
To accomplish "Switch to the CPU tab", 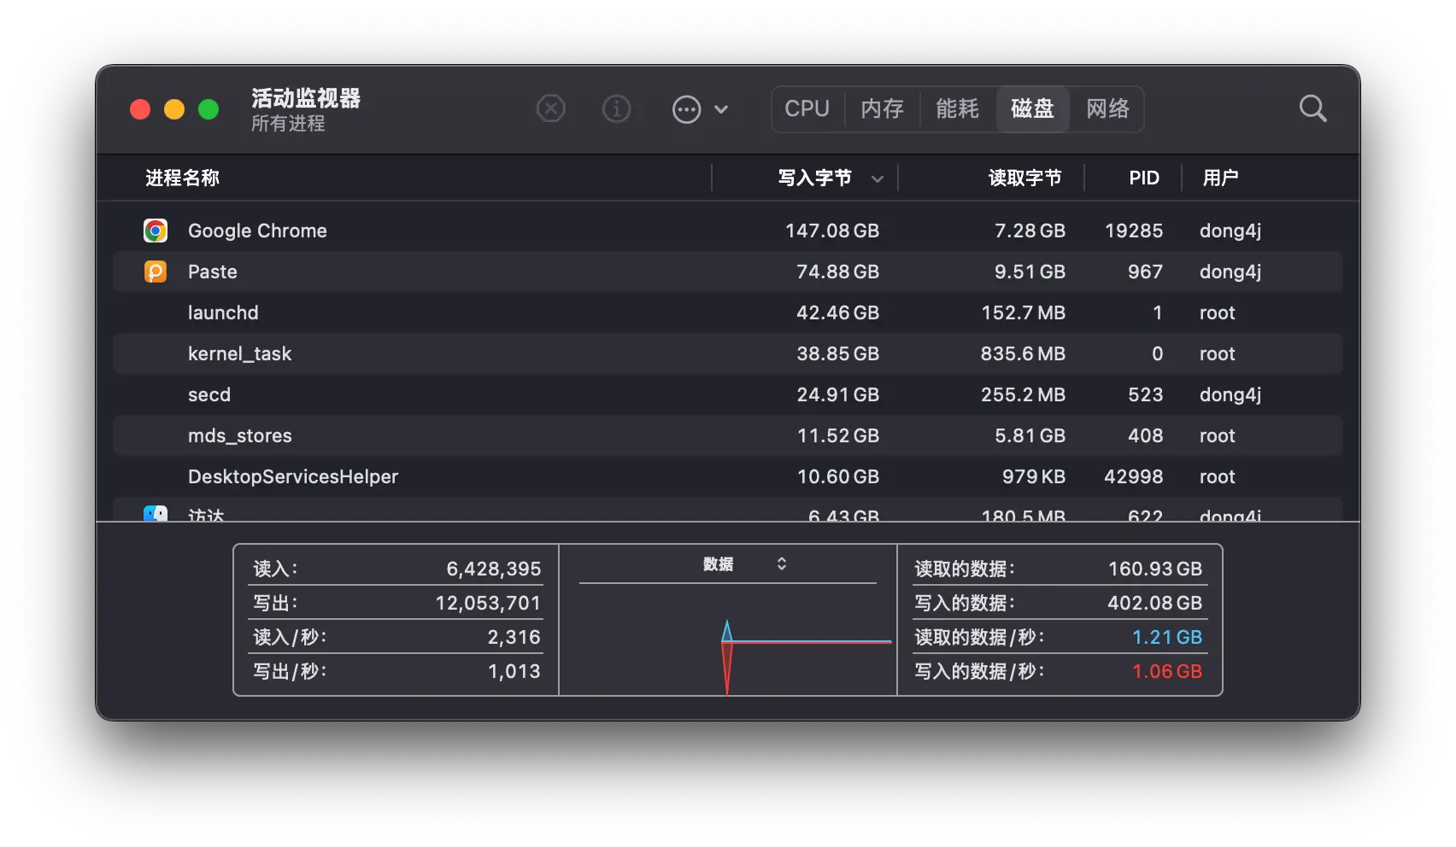I will [x=807, y=109].
